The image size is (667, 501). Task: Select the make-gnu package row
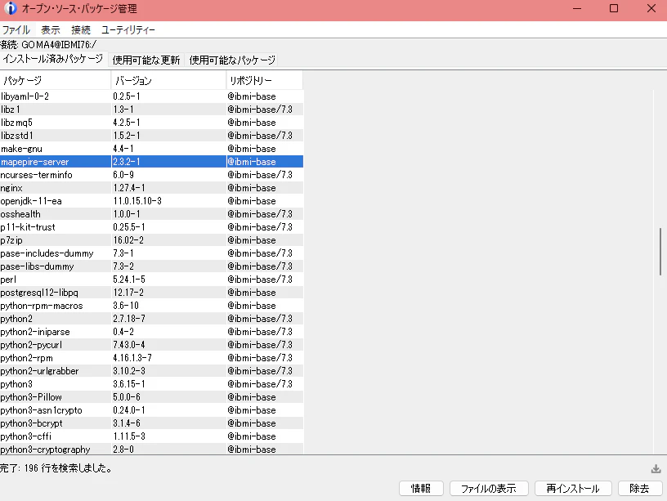tap(151, 149)
